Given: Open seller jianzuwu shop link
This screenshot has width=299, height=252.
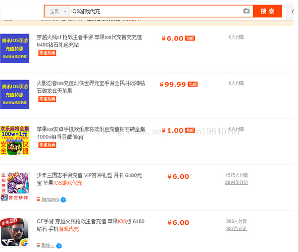Looking at the screenshot, I should pyautogui.click(x=50, y=199).
